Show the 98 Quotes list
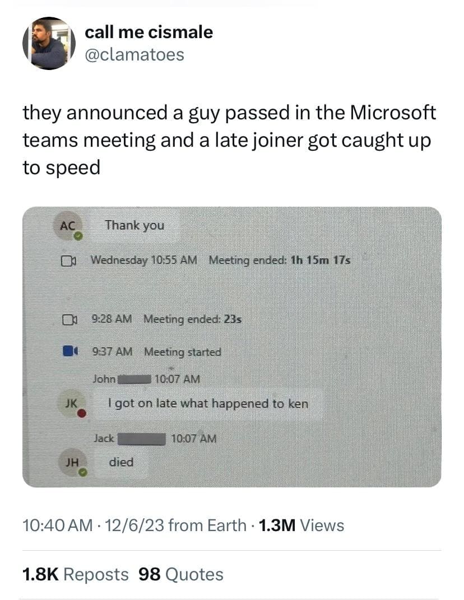 [x=180, y=574]
